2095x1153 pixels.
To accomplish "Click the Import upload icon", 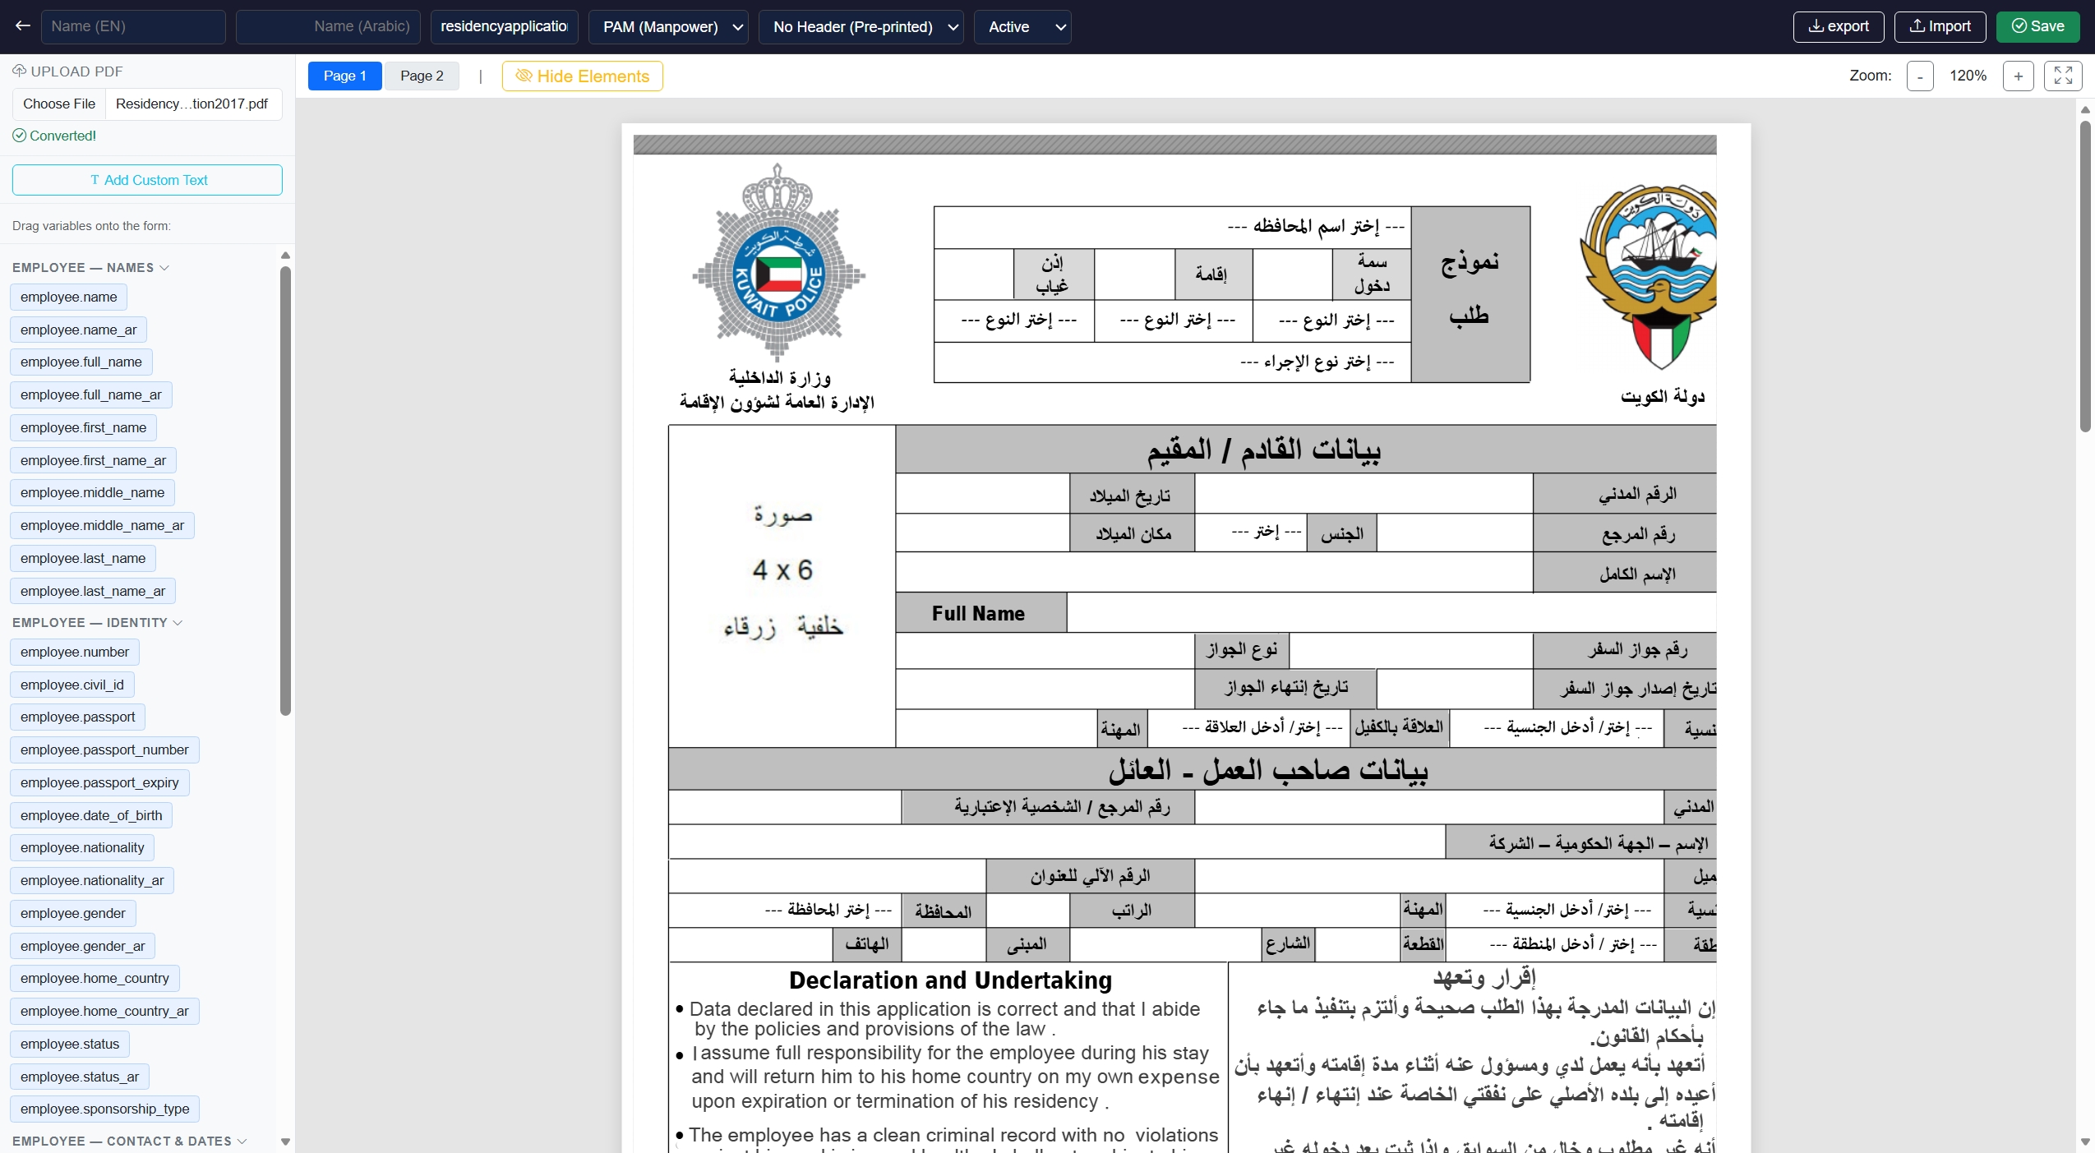I will pos(1917,25).
